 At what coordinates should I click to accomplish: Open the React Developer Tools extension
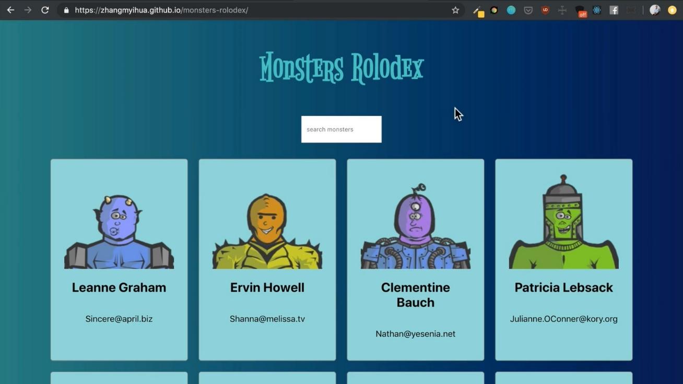pyautogui.click(x=597, y=10)
